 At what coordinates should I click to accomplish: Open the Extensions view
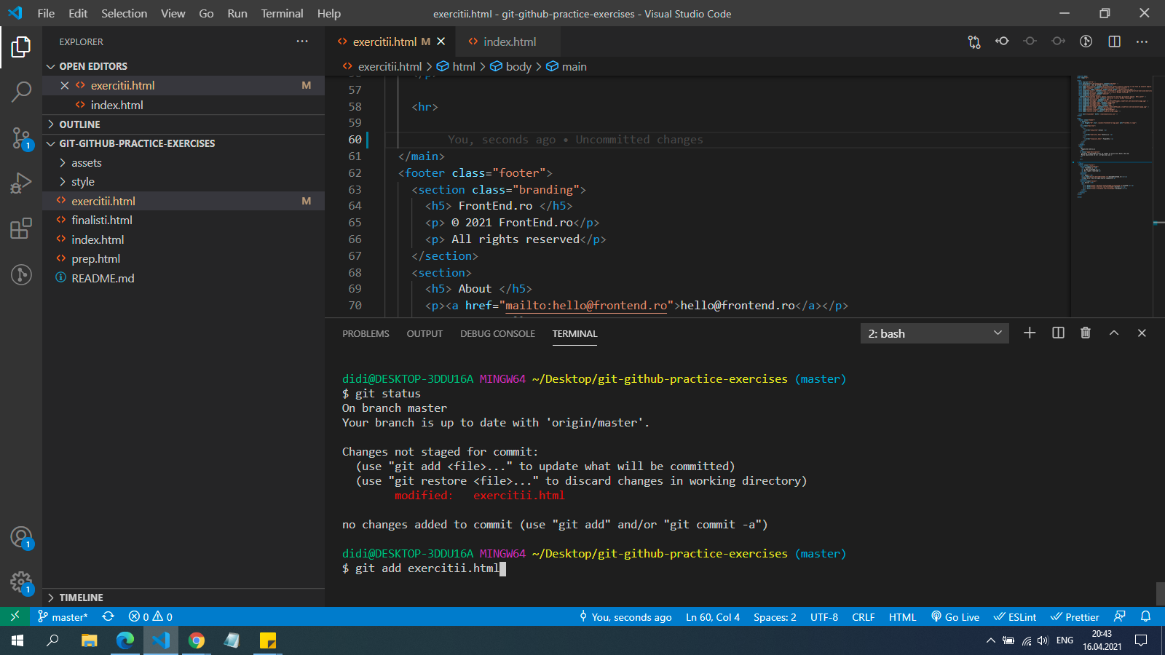point(21,229)
